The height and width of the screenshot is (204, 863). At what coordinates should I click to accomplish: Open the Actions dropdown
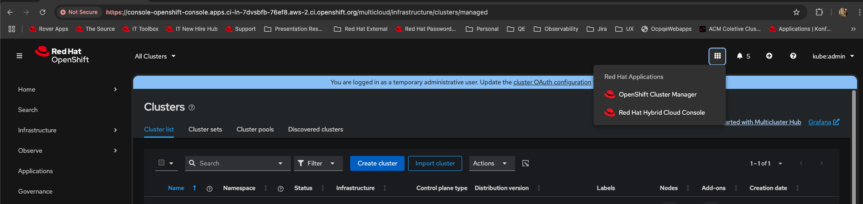tap(492, 163)
